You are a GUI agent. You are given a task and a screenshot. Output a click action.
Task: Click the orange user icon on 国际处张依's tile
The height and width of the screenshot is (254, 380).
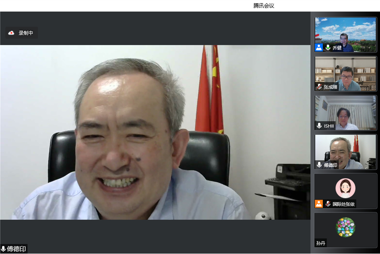coord(319,204)
